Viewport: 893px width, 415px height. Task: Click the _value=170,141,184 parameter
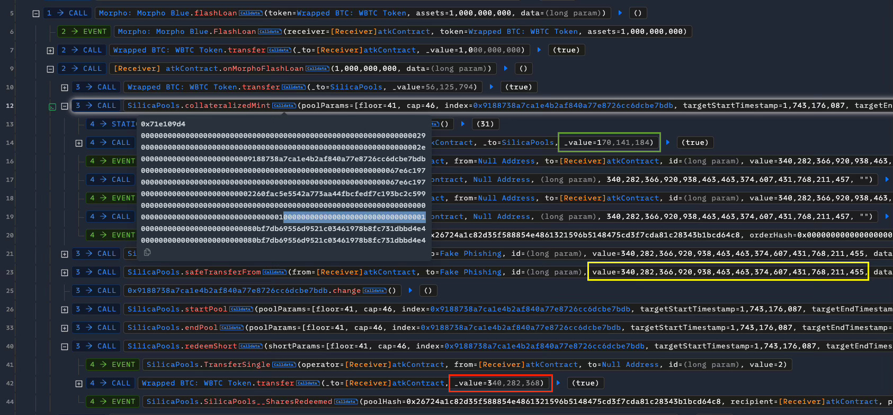[x=609, y=143]
